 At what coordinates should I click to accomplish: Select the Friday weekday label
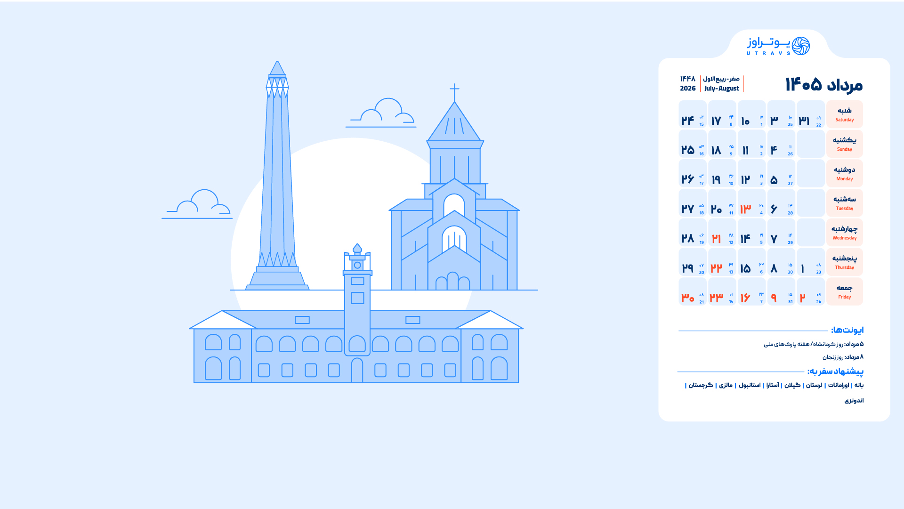tap(844, 291)
